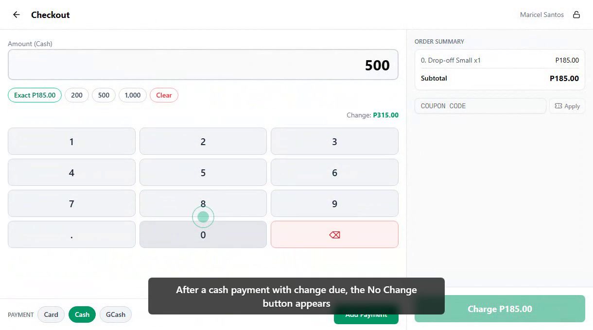Tap the 500 quick-amount chip
This screenshot has height=330, width=593.
click(x=103, y=95)
